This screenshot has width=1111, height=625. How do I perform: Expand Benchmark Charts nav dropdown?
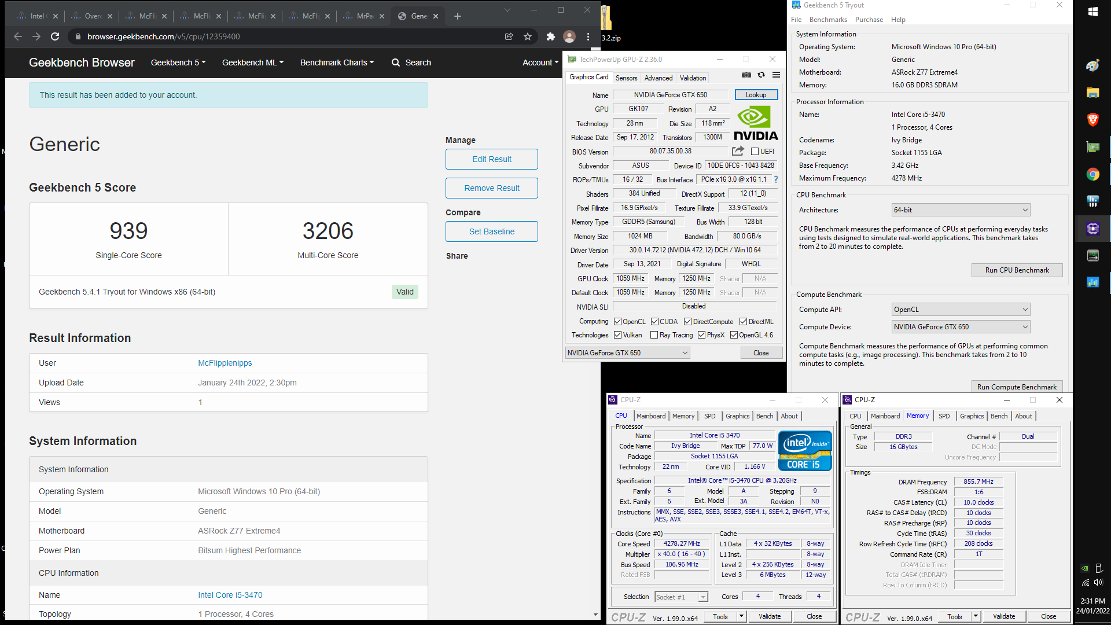pyautogui.click(x=337, y=62)
